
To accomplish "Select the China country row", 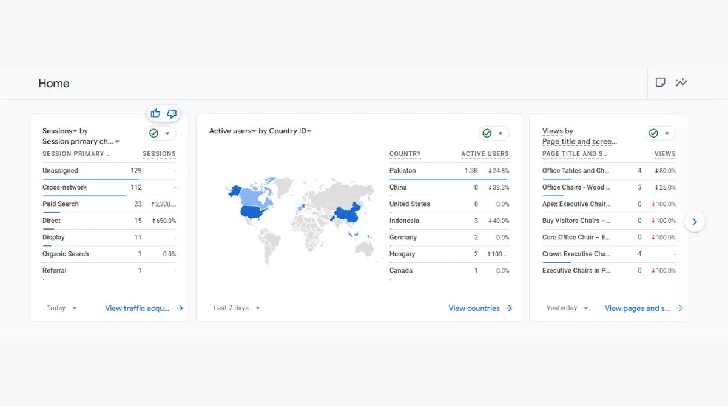I will [450, 188].
